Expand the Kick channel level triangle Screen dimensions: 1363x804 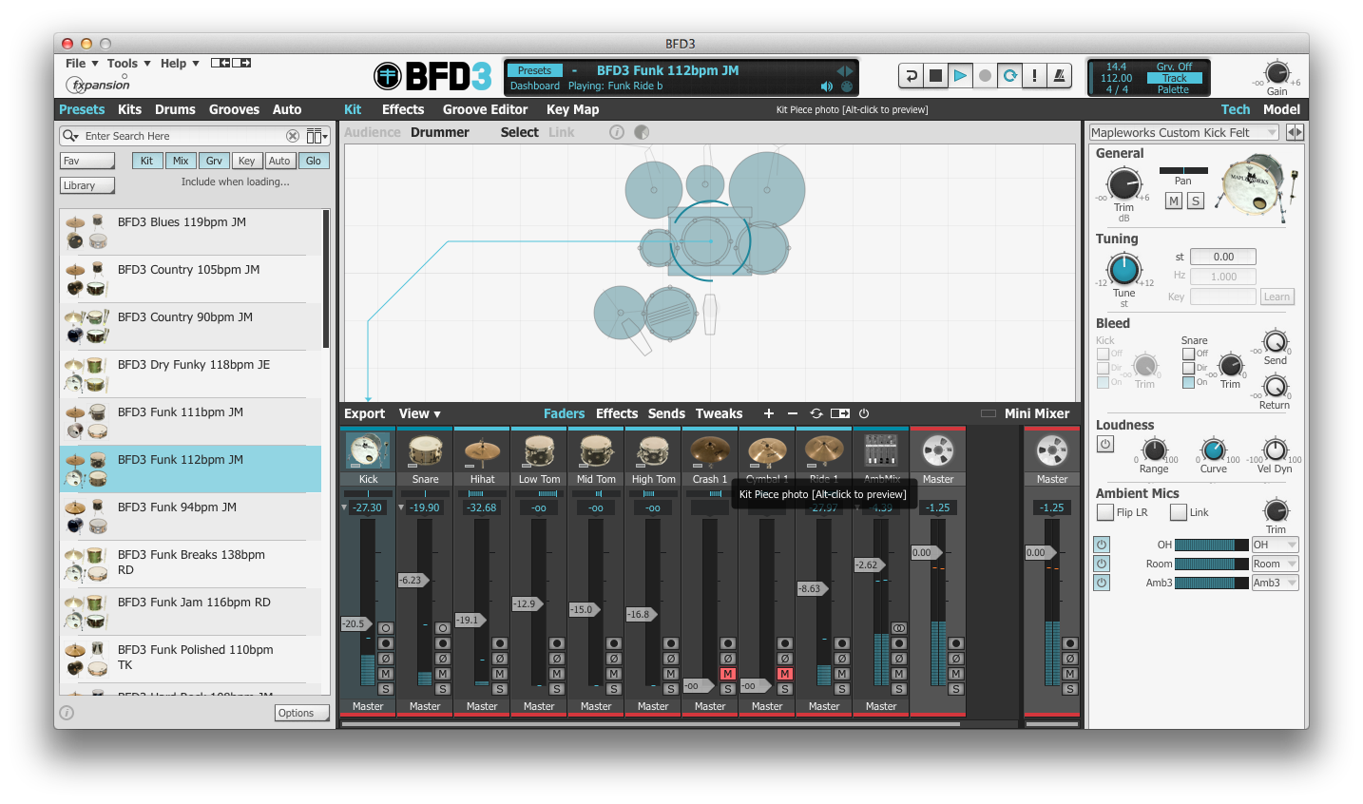pyautogui.click(x=344, y=507)
